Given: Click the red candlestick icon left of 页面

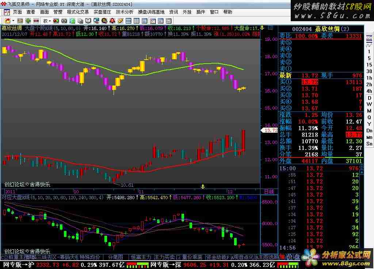Looking at the screenshot, I should click(7, 12).
